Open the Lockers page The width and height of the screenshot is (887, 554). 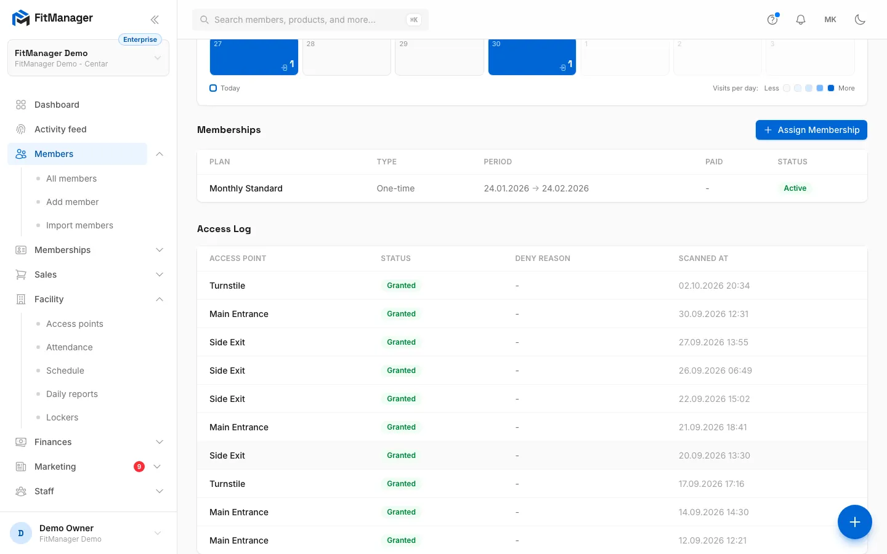pyautogui.click(x=62, y=417)
